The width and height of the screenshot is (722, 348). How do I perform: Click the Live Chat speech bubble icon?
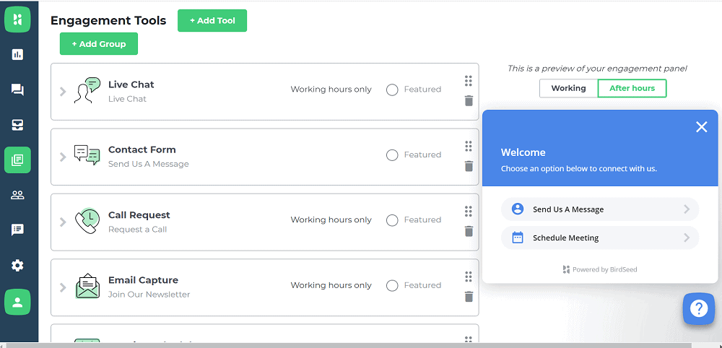(87, 90)
